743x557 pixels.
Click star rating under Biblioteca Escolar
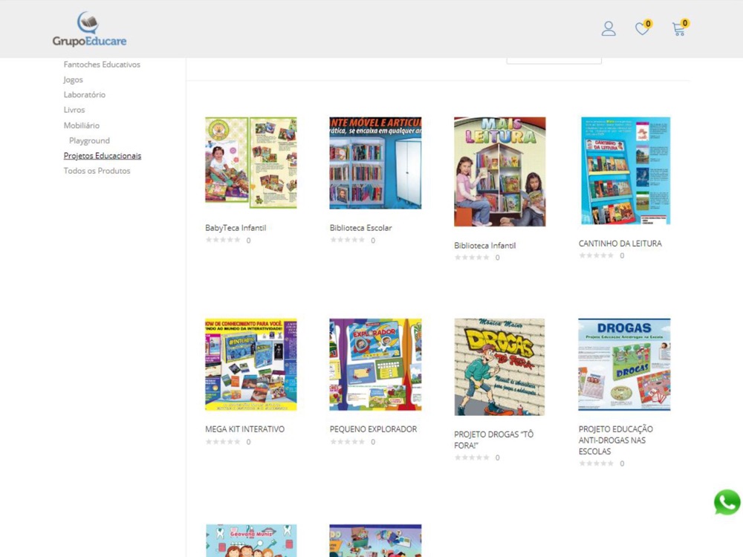348,240
